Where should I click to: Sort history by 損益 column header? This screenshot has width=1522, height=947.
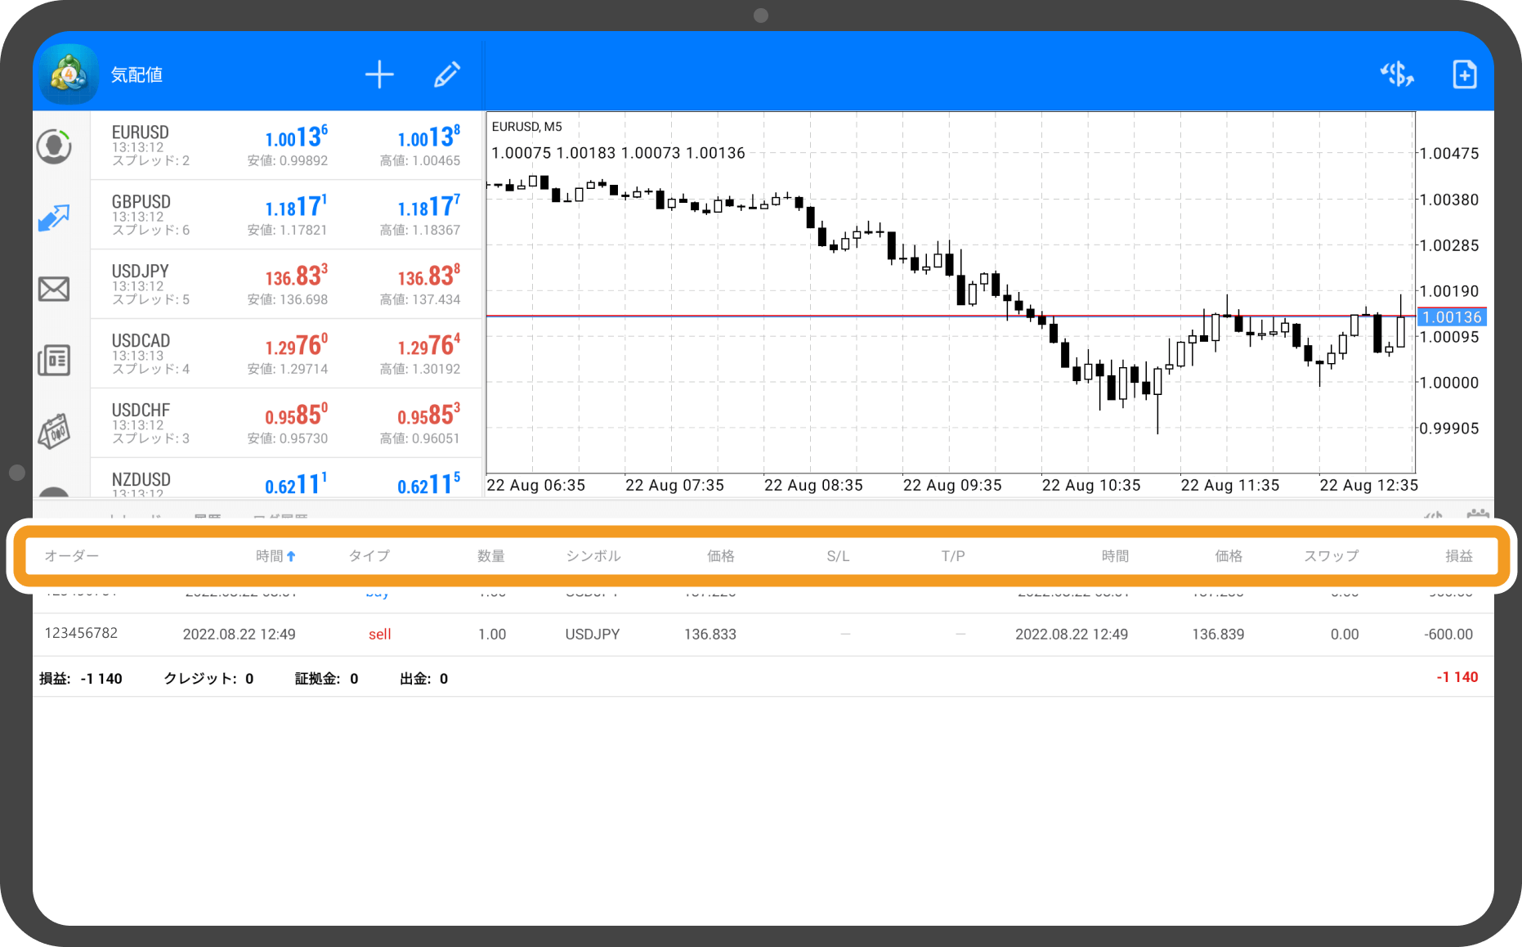tap(1459, 556)
